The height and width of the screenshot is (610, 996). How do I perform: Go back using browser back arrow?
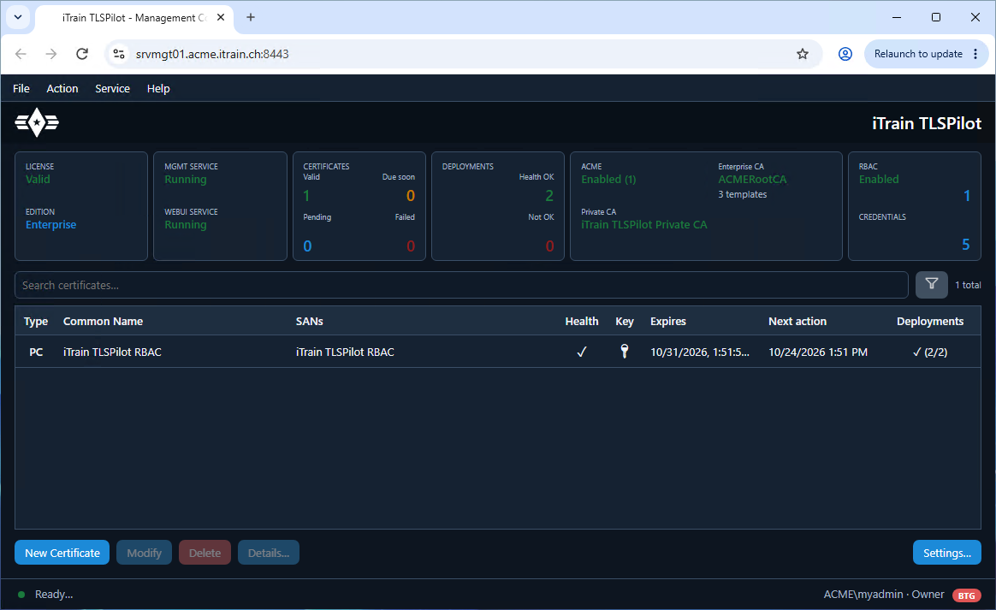click(21, 54)
